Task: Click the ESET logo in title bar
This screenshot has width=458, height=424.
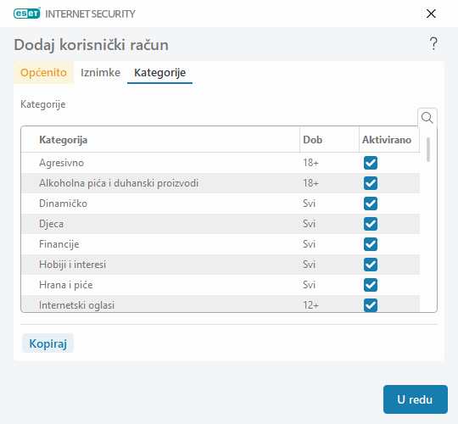Action: point(27,14)
